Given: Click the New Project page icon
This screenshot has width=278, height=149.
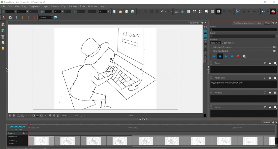Looking at the screenshot, I should point(114,11).
